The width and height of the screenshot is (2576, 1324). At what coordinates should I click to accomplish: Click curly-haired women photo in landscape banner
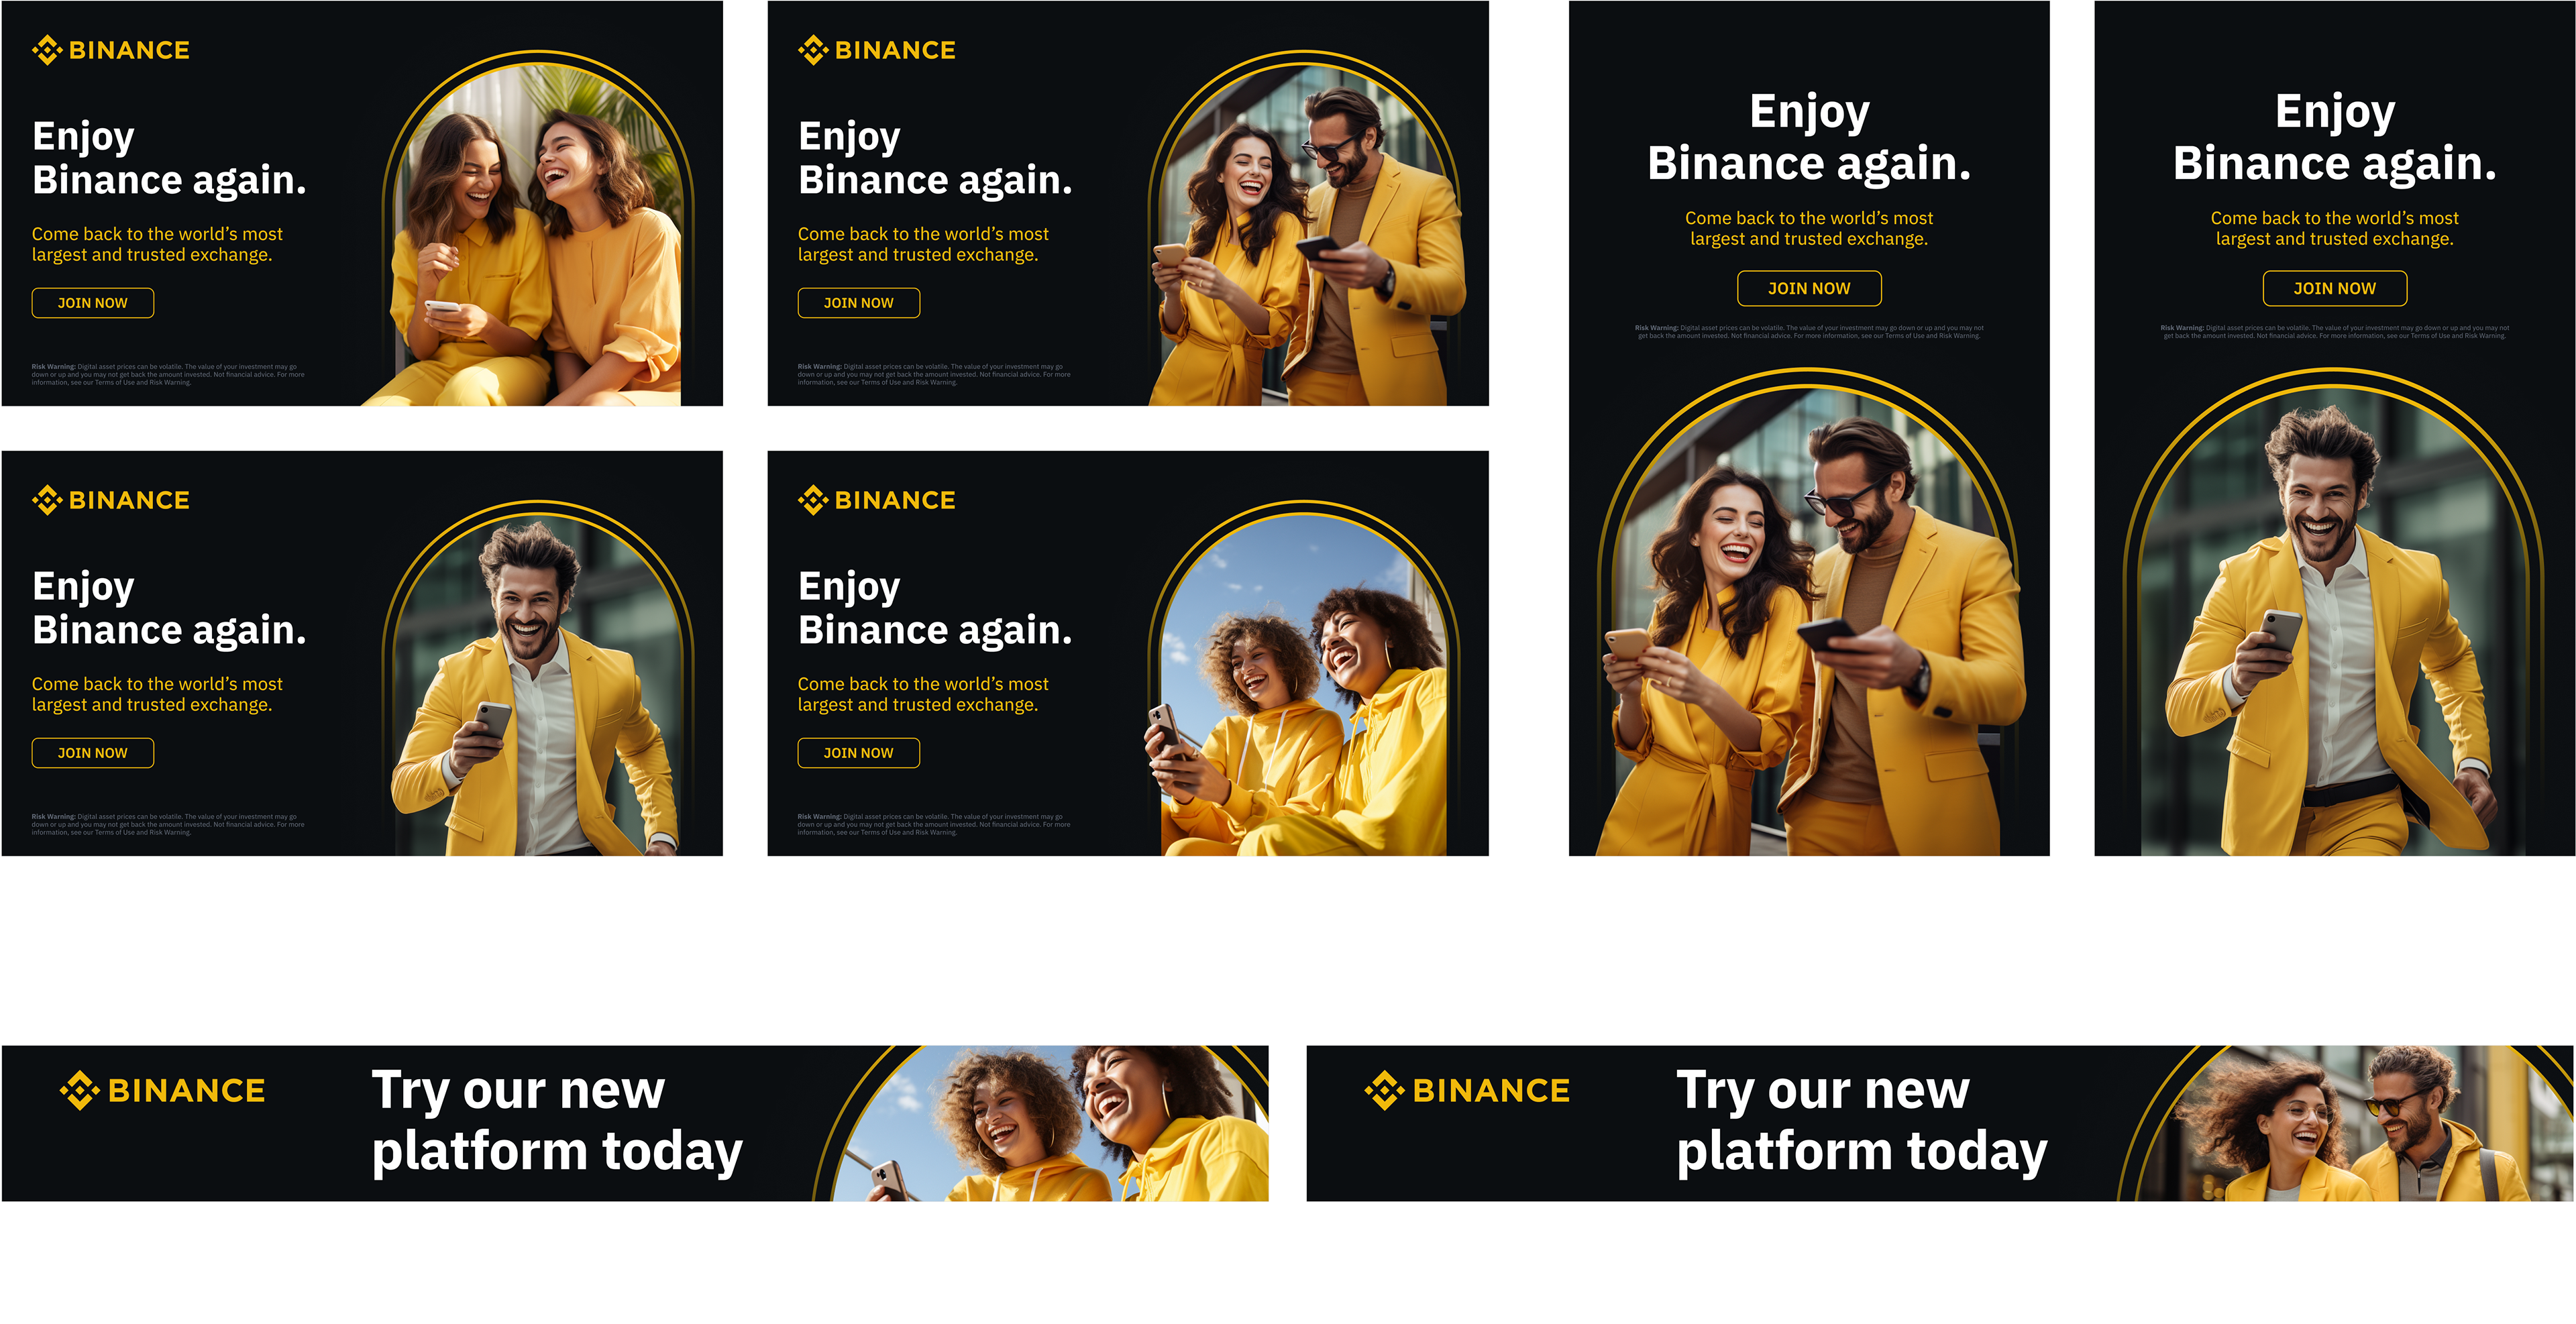click(x=1303, y=680)
